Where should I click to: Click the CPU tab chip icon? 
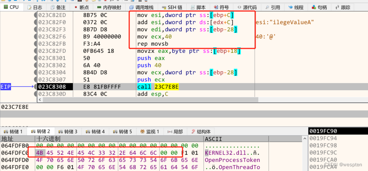coord(5,7)
